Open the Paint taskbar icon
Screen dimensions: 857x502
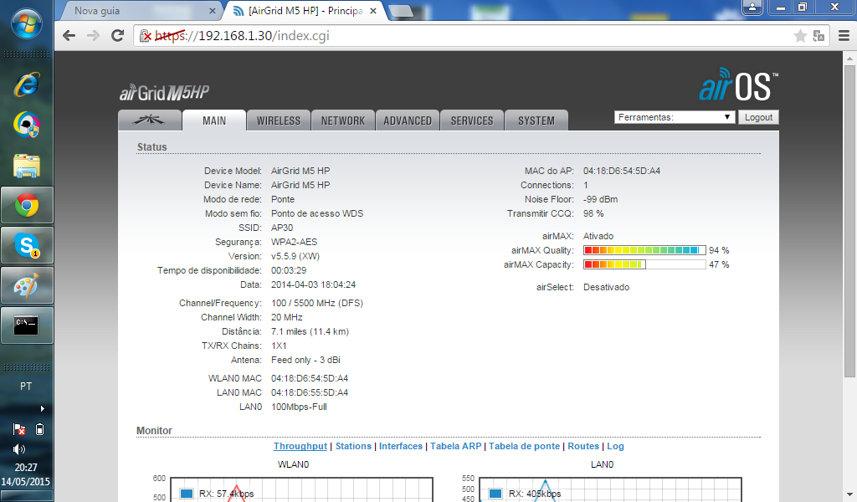tap(27, 285)
